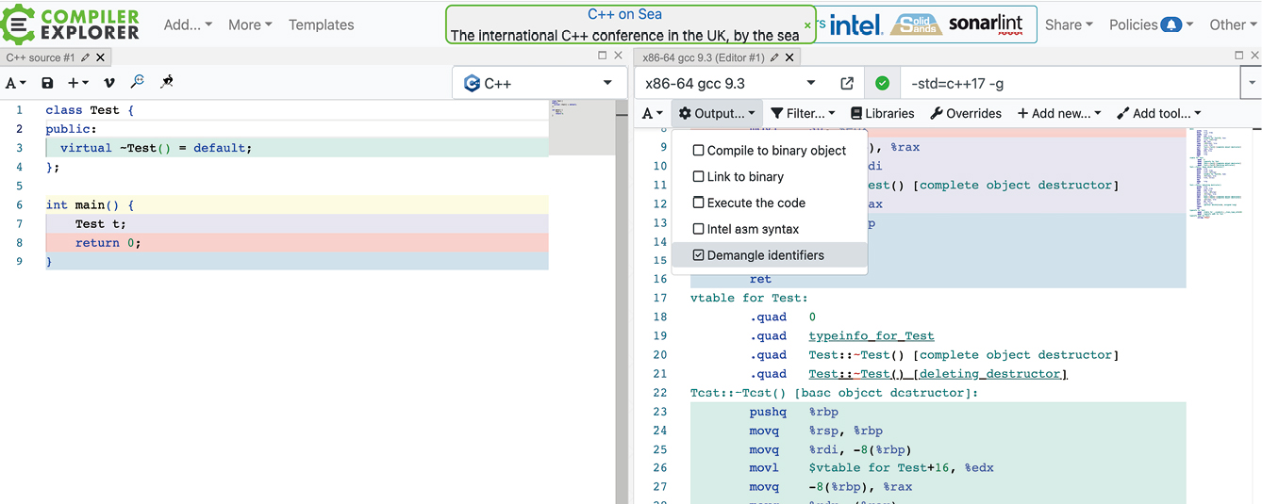Open the Templates menu item
1262x504 pixels.
click(322, 24)
